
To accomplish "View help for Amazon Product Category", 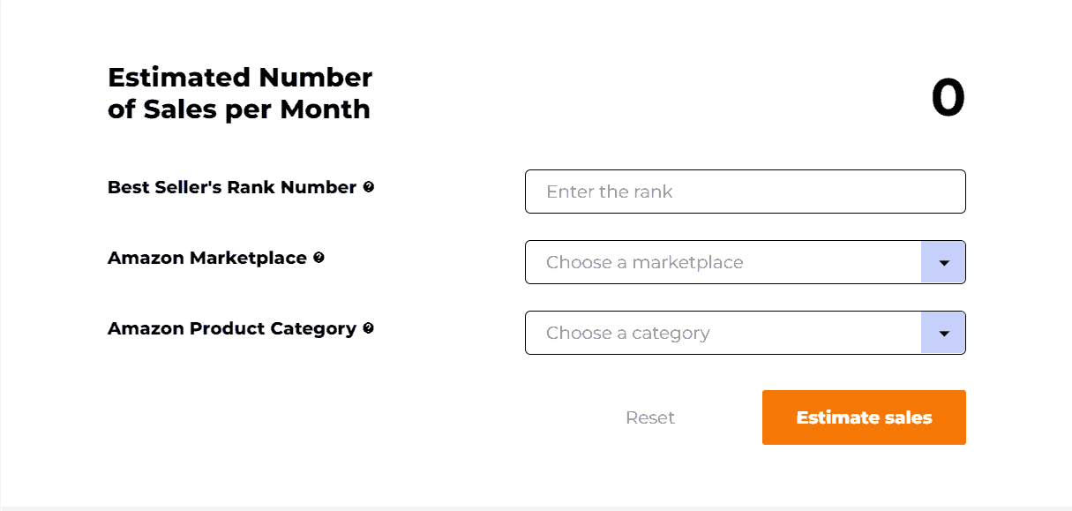I will pyautogui.click(x=366, y=328).
